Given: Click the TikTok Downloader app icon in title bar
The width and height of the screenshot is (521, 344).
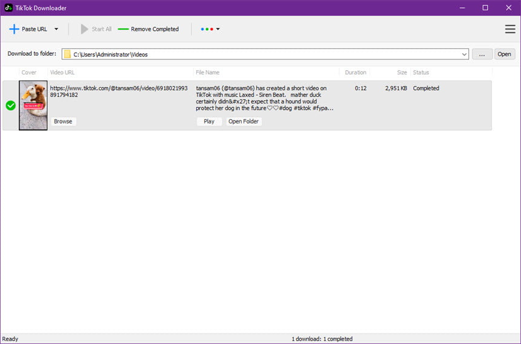Looking at the screenshot, I should 8,8.
